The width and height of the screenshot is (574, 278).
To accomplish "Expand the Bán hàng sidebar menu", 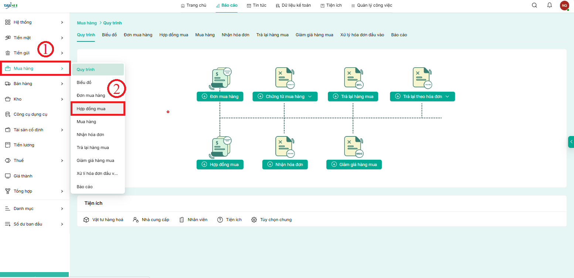I will 35,84.
